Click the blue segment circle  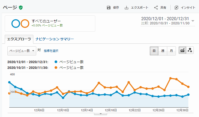(x=16, y=24)
